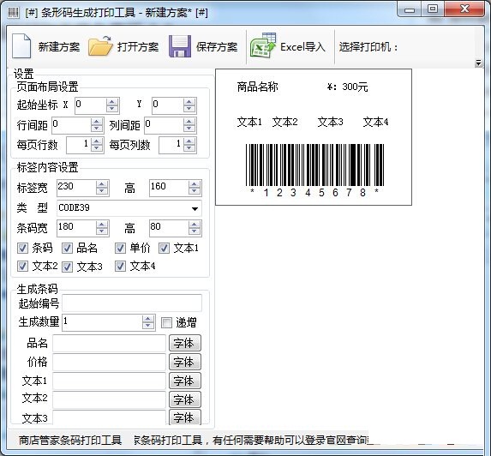
Task: Click the 条码宽 180 value field
Action: point(76,228)
